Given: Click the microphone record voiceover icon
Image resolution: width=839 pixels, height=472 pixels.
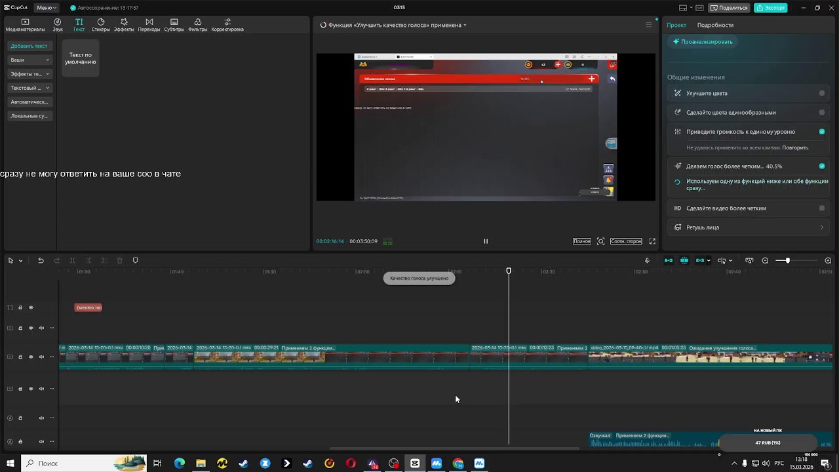Looking at the screenshot, I should point(647,260).
